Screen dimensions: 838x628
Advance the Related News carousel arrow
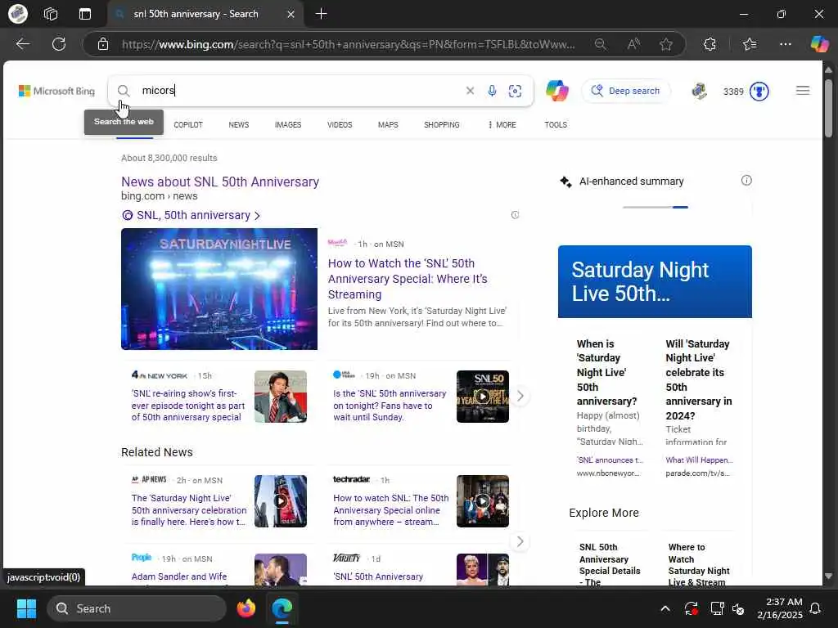[520, 541]
